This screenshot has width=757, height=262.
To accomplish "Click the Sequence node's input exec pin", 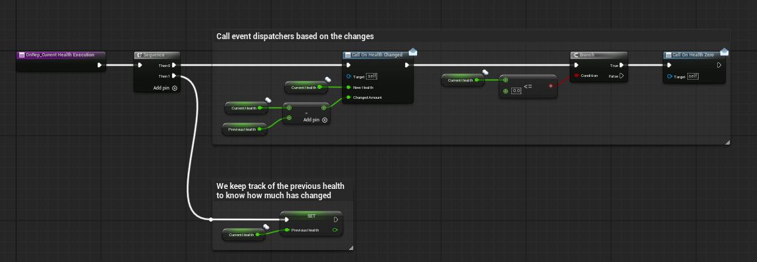I will point(140,65).
